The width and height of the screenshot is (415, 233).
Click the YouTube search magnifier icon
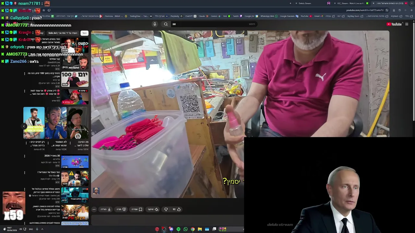pyautogui.click(x=166, y=24)
